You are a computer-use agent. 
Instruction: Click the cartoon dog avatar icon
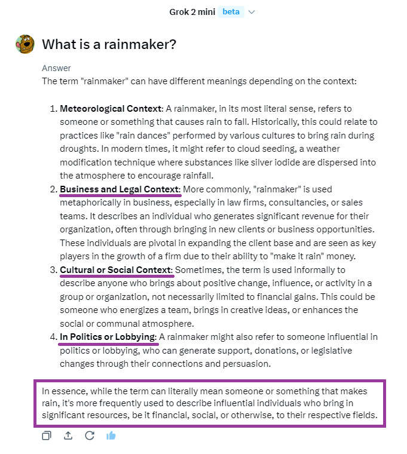[x=25, y=44]
